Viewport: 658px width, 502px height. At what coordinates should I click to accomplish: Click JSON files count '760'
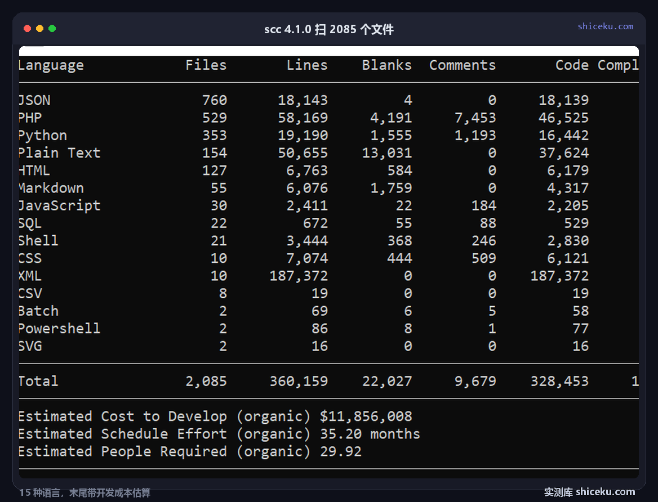tap(215, 100)
